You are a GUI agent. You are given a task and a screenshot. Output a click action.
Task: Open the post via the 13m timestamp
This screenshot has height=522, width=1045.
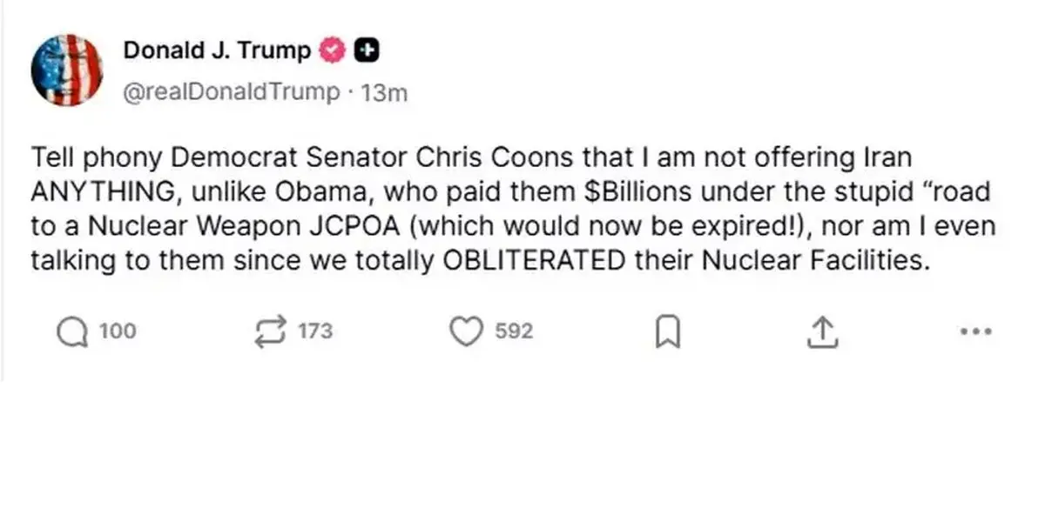[x=384, y=92]
